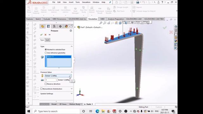Open the DisplayManager color sphere tab

66,26
